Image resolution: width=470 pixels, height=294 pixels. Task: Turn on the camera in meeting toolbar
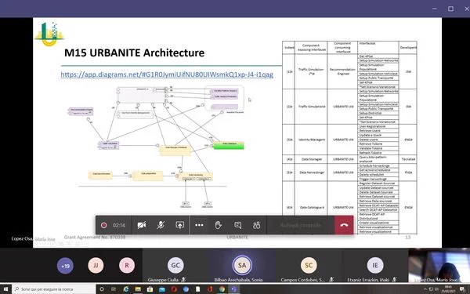(142, 225)
